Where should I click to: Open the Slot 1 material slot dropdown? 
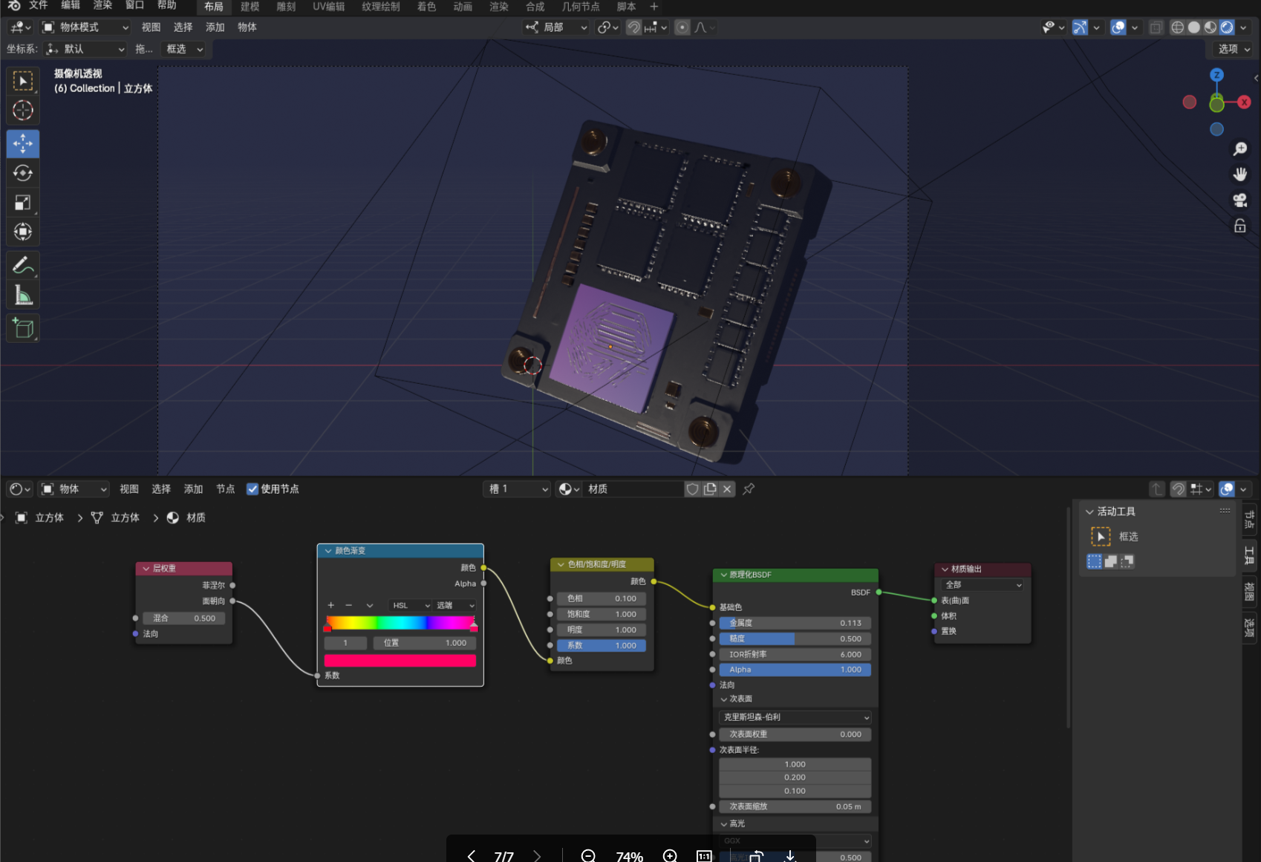(516, 489)
